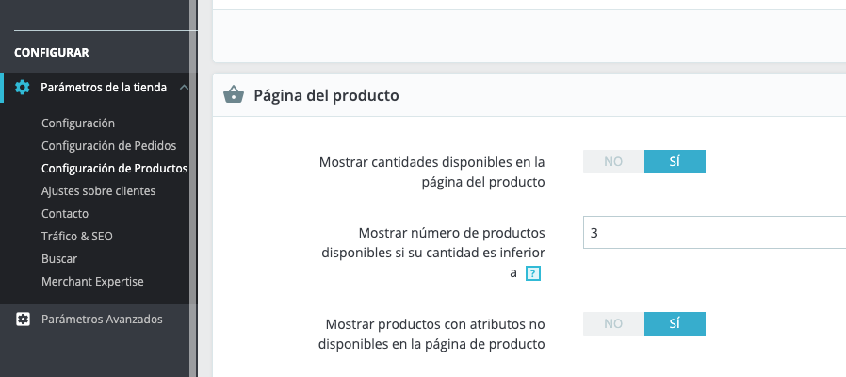Click the Parámetros Avanzados gear icon
The image size is (846, 377).
pos(24,319)
